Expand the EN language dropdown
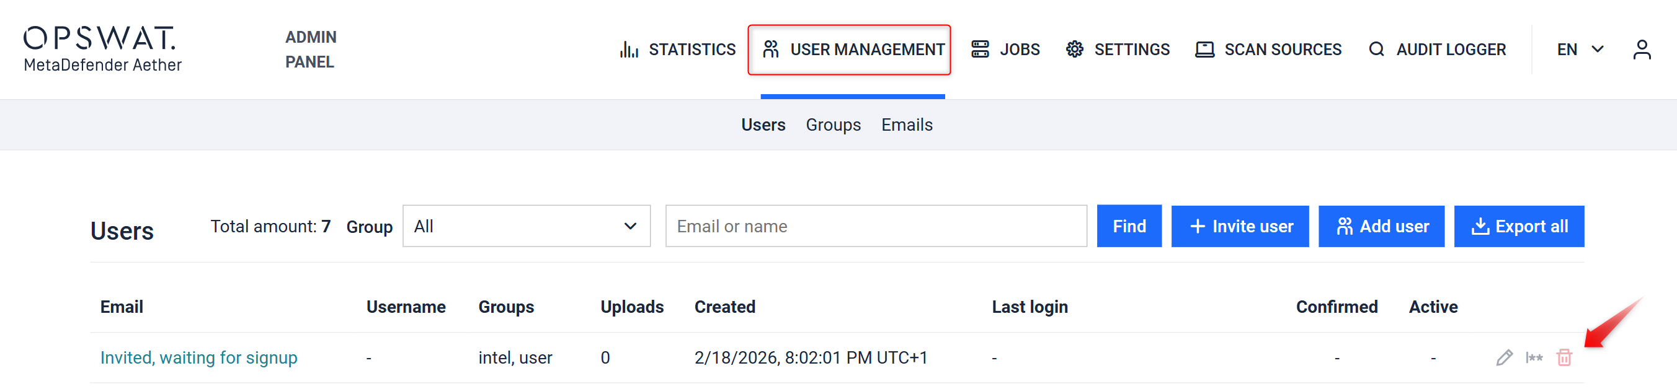This screenshot has width=1677, height=389. (x=1580, y=50)
